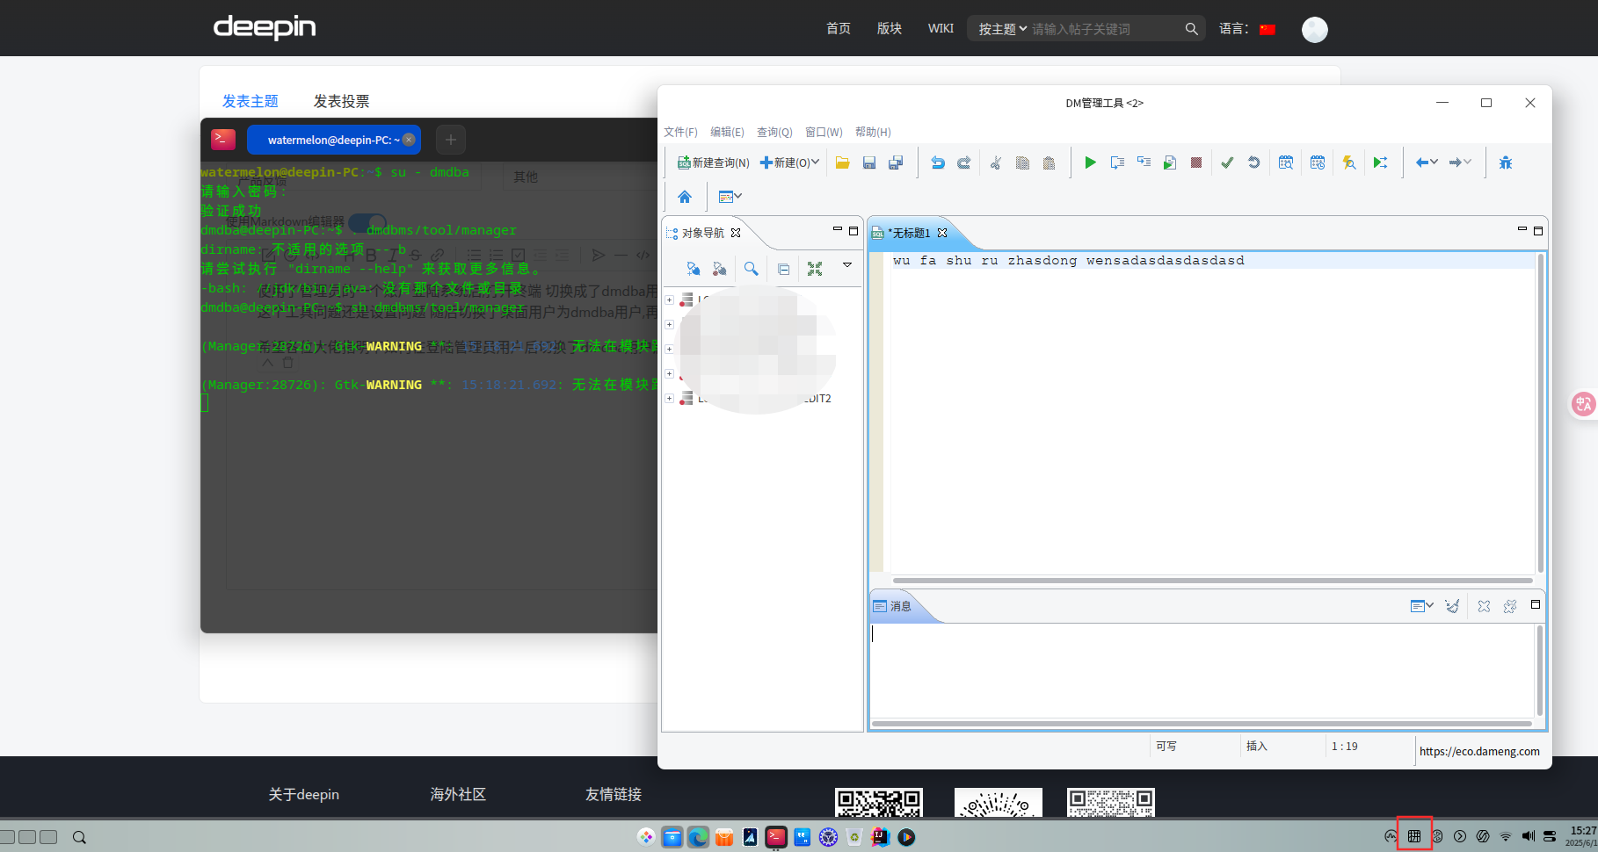Click the SQL editor horizontal scrollbar
This screenshot has height=852, width=1598.
click(1212, 581)
